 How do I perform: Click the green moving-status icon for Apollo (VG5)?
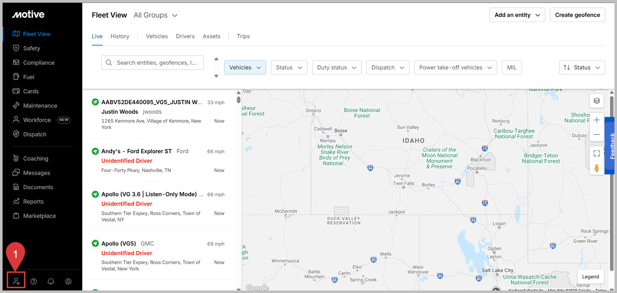tap(95, 244)
